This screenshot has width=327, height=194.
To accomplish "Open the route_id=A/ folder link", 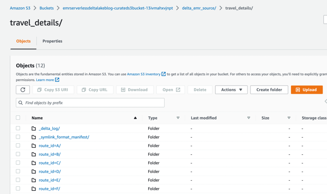I will [49, 145].
